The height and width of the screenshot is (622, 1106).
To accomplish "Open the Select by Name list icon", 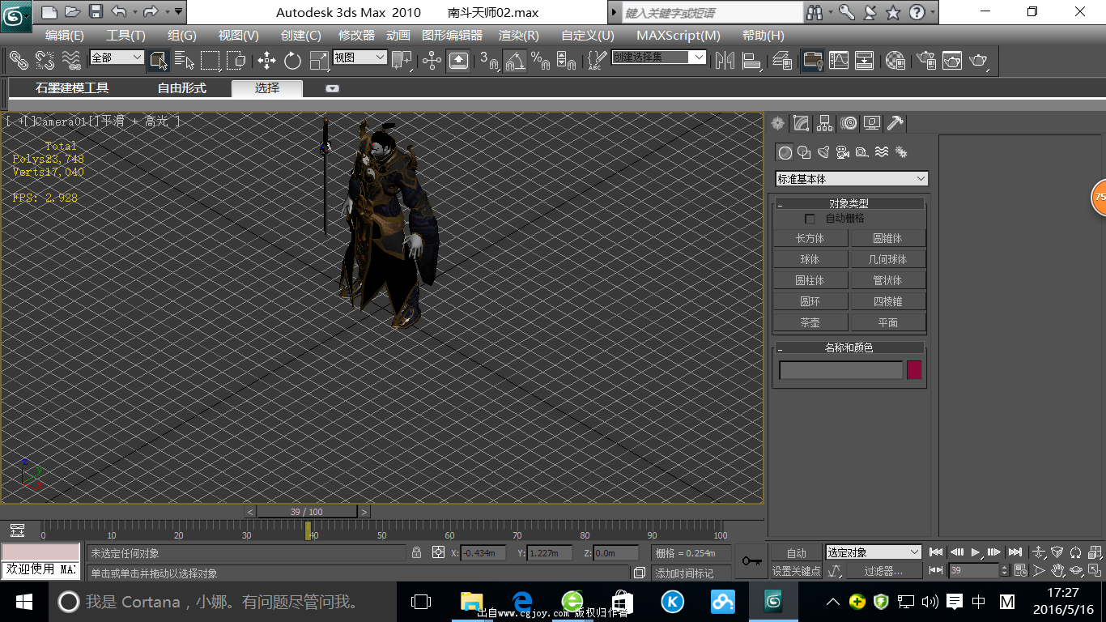I will coord(185,60).
